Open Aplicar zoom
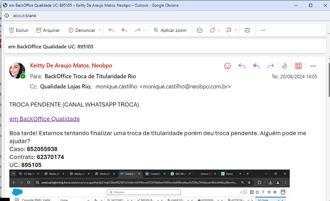This screenshot has height=201, width=330. coord(170,30)
